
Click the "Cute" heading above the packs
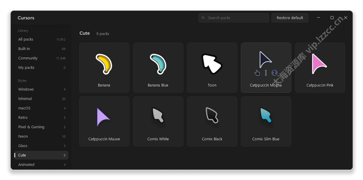click(x=85, y=33)
